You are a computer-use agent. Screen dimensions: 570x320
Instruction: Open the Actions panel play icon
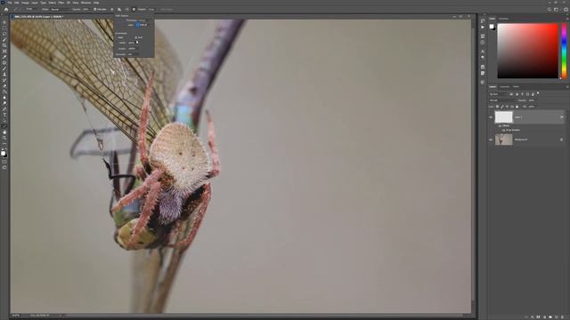click(483, 28)
